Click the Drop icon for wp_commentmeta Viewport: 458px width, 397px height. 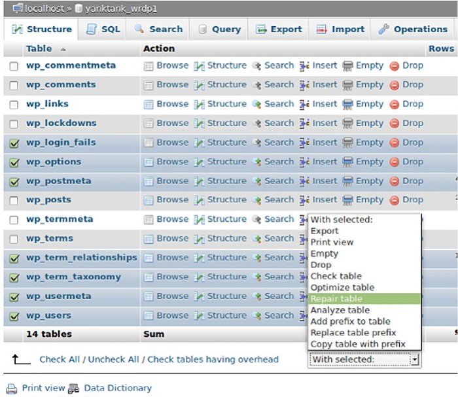pos(394,66)
